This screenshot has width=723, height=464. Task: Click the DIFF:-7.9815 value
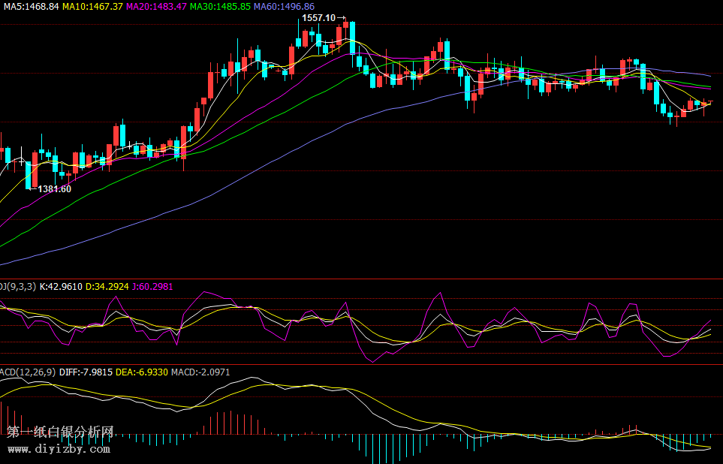86,372
